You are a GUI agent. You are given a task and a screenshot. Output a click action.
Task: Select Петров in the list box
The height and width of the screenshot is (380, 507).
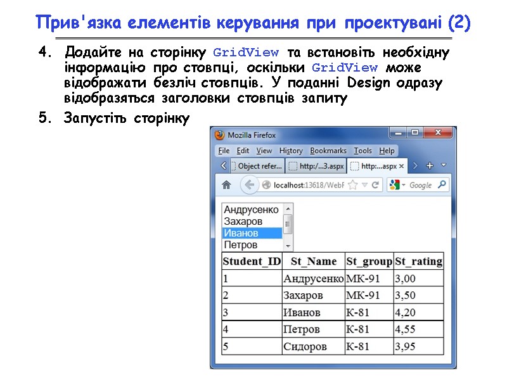(252, 244)
